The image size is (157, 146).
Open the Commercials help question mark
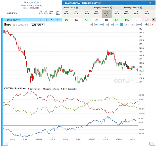point(77,8)
